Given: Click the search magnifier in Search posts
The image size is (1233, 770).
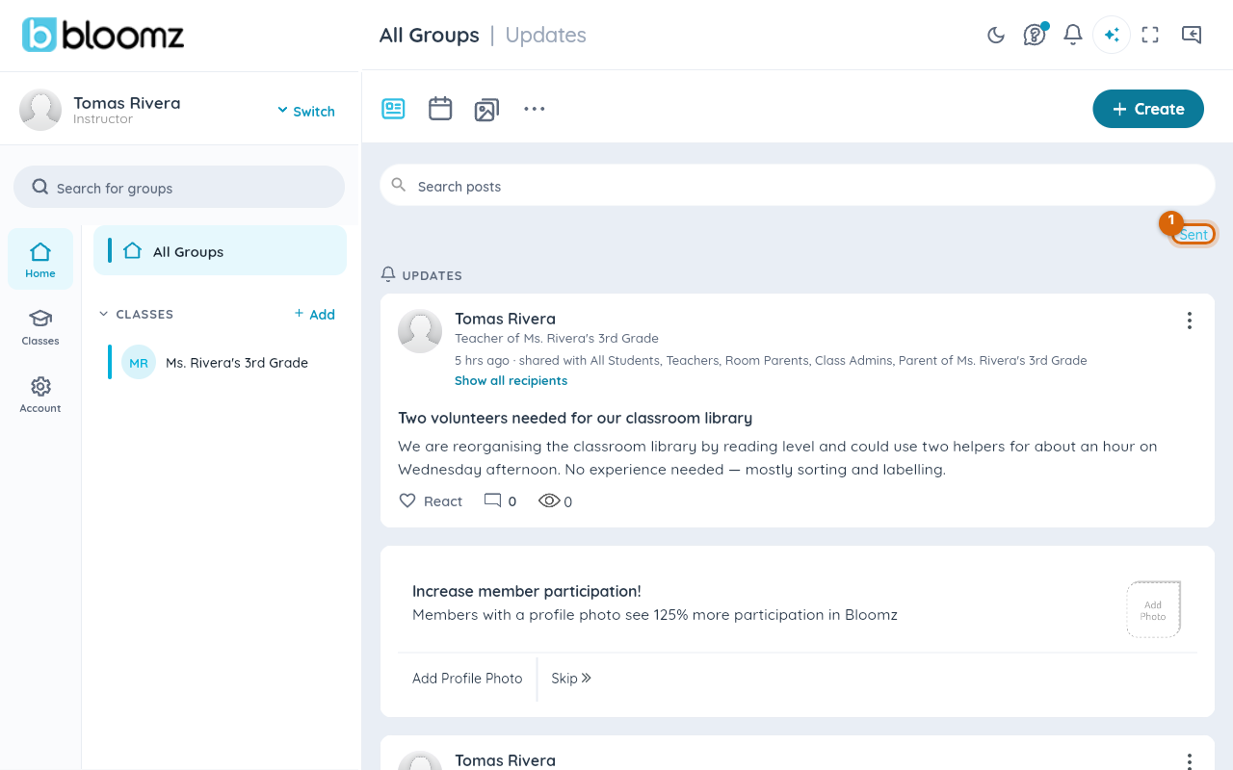Looking at the screenshot, I should [x=398, y=185].
